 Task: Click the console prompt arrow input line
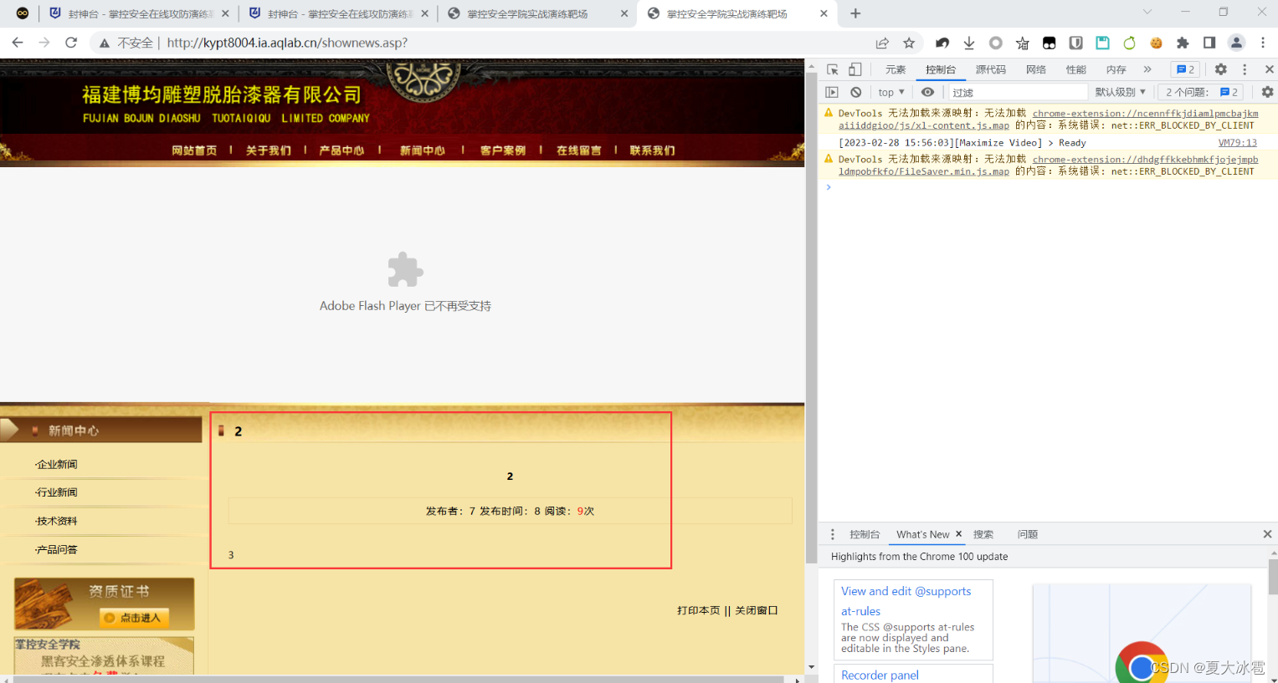1048,187
